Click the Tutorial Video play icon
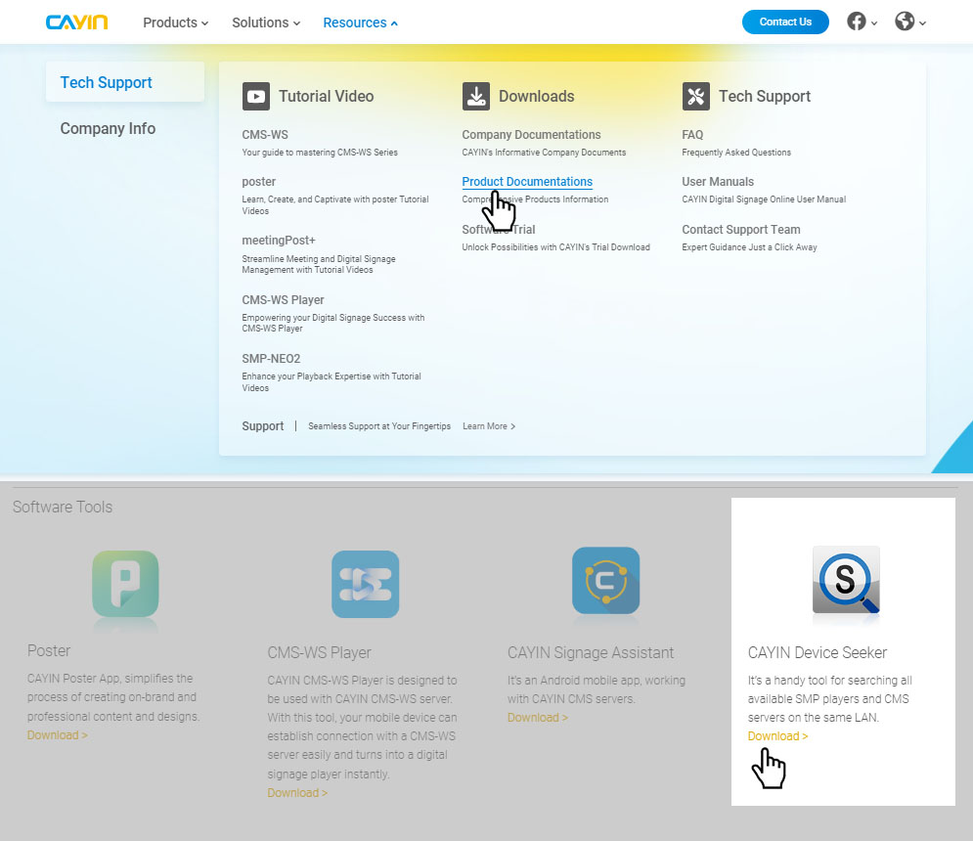Screen dimensions: 973x841 point(256,96)
